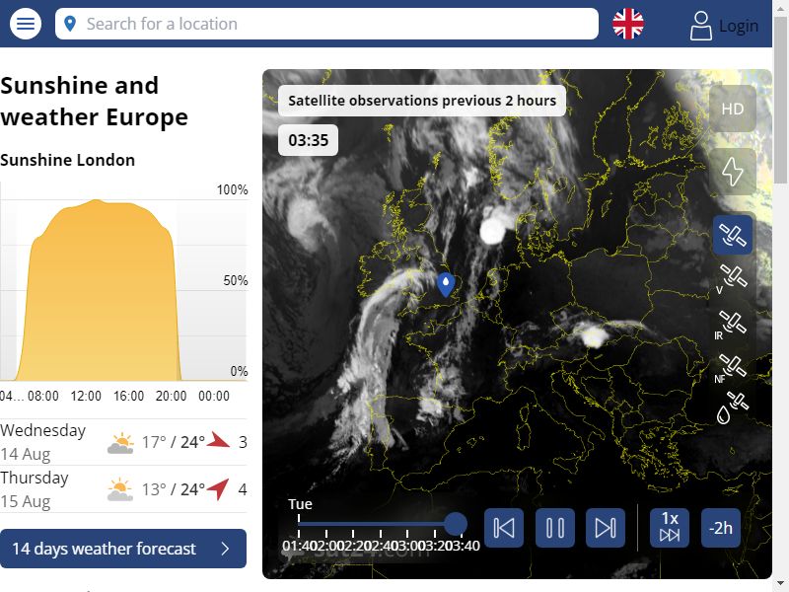
Task: Open the Wednesday 14 Aug forecast row
Action: 123,442
